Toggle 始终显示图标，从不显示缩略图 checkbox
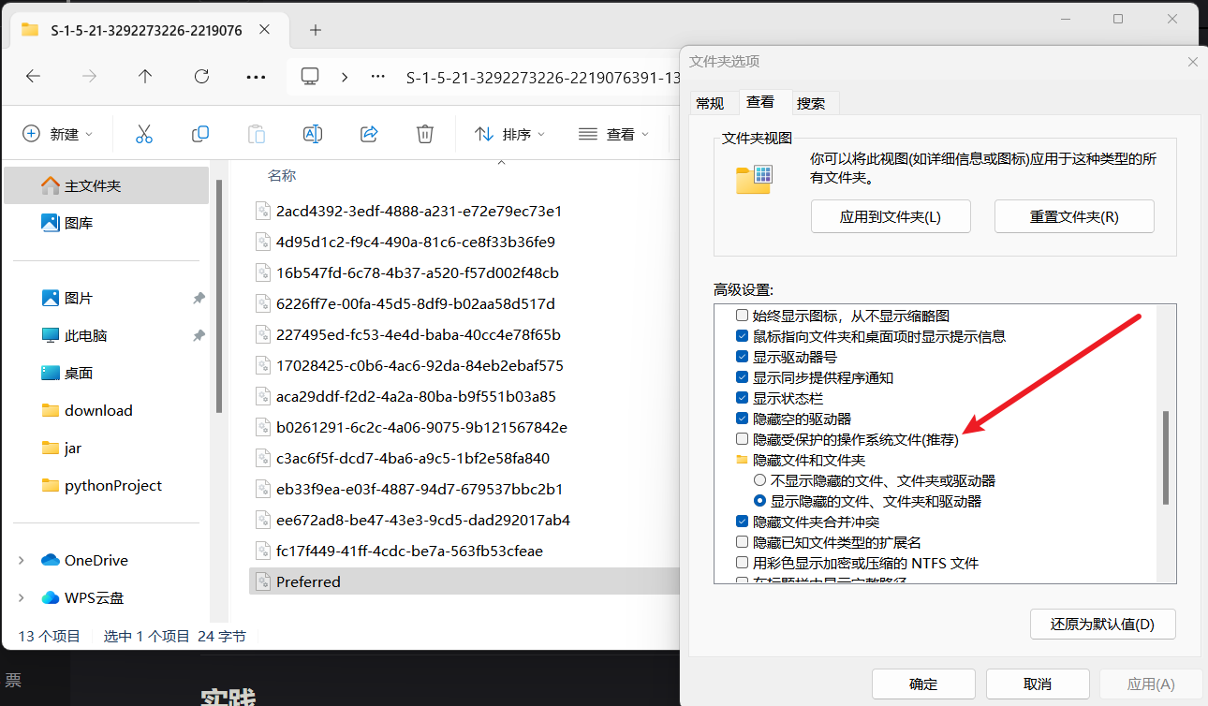The height and width of the screenshot is (706, 1208). pos(743,316)
